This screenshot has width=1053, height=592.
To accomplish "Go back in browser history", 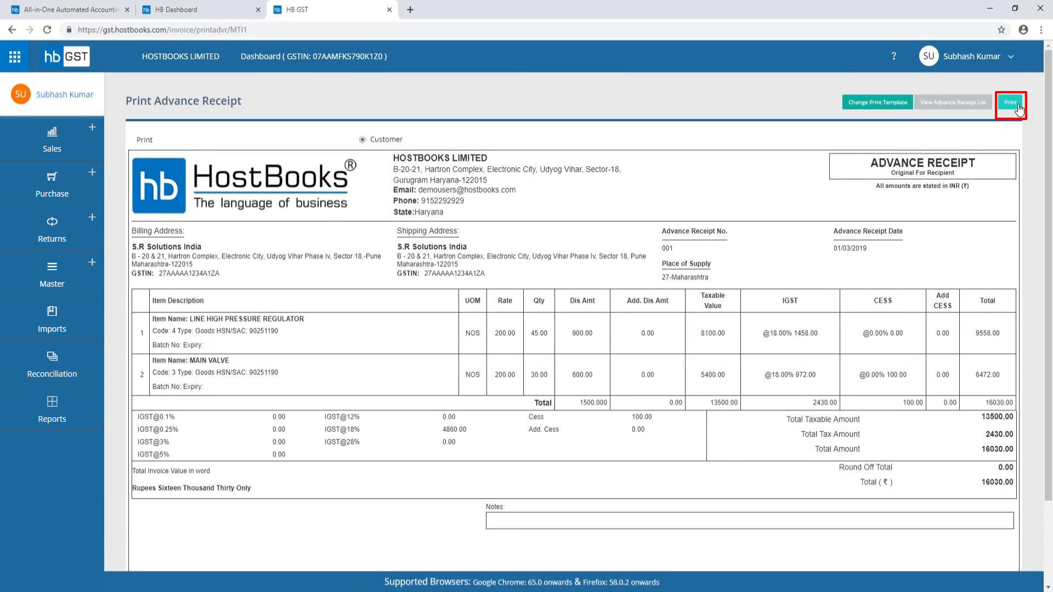I will coord(12,30).
